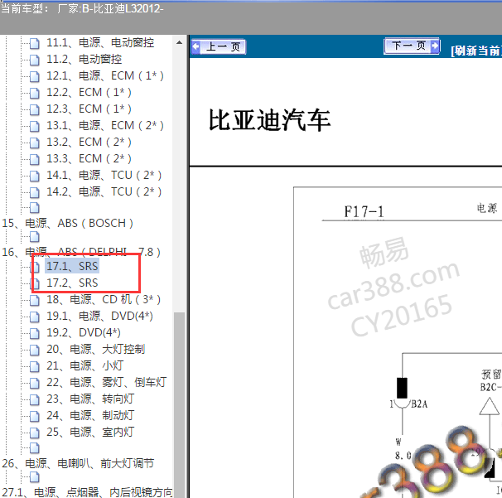Click page icon beside 13.2 ECM entry
This screenshot has height=498, width=502.
tap(35, 143)
